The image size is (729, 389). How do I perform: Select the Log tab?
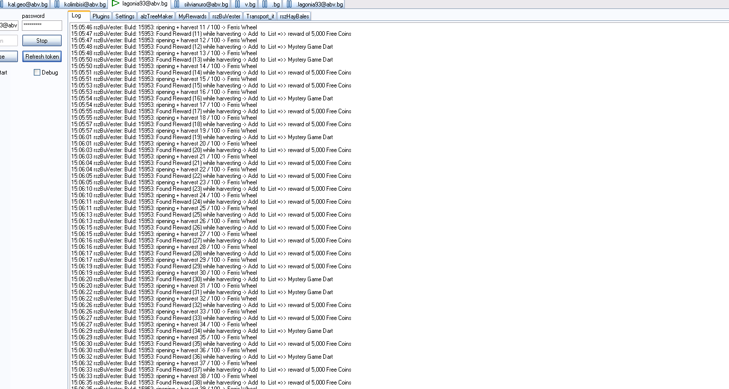76,16
